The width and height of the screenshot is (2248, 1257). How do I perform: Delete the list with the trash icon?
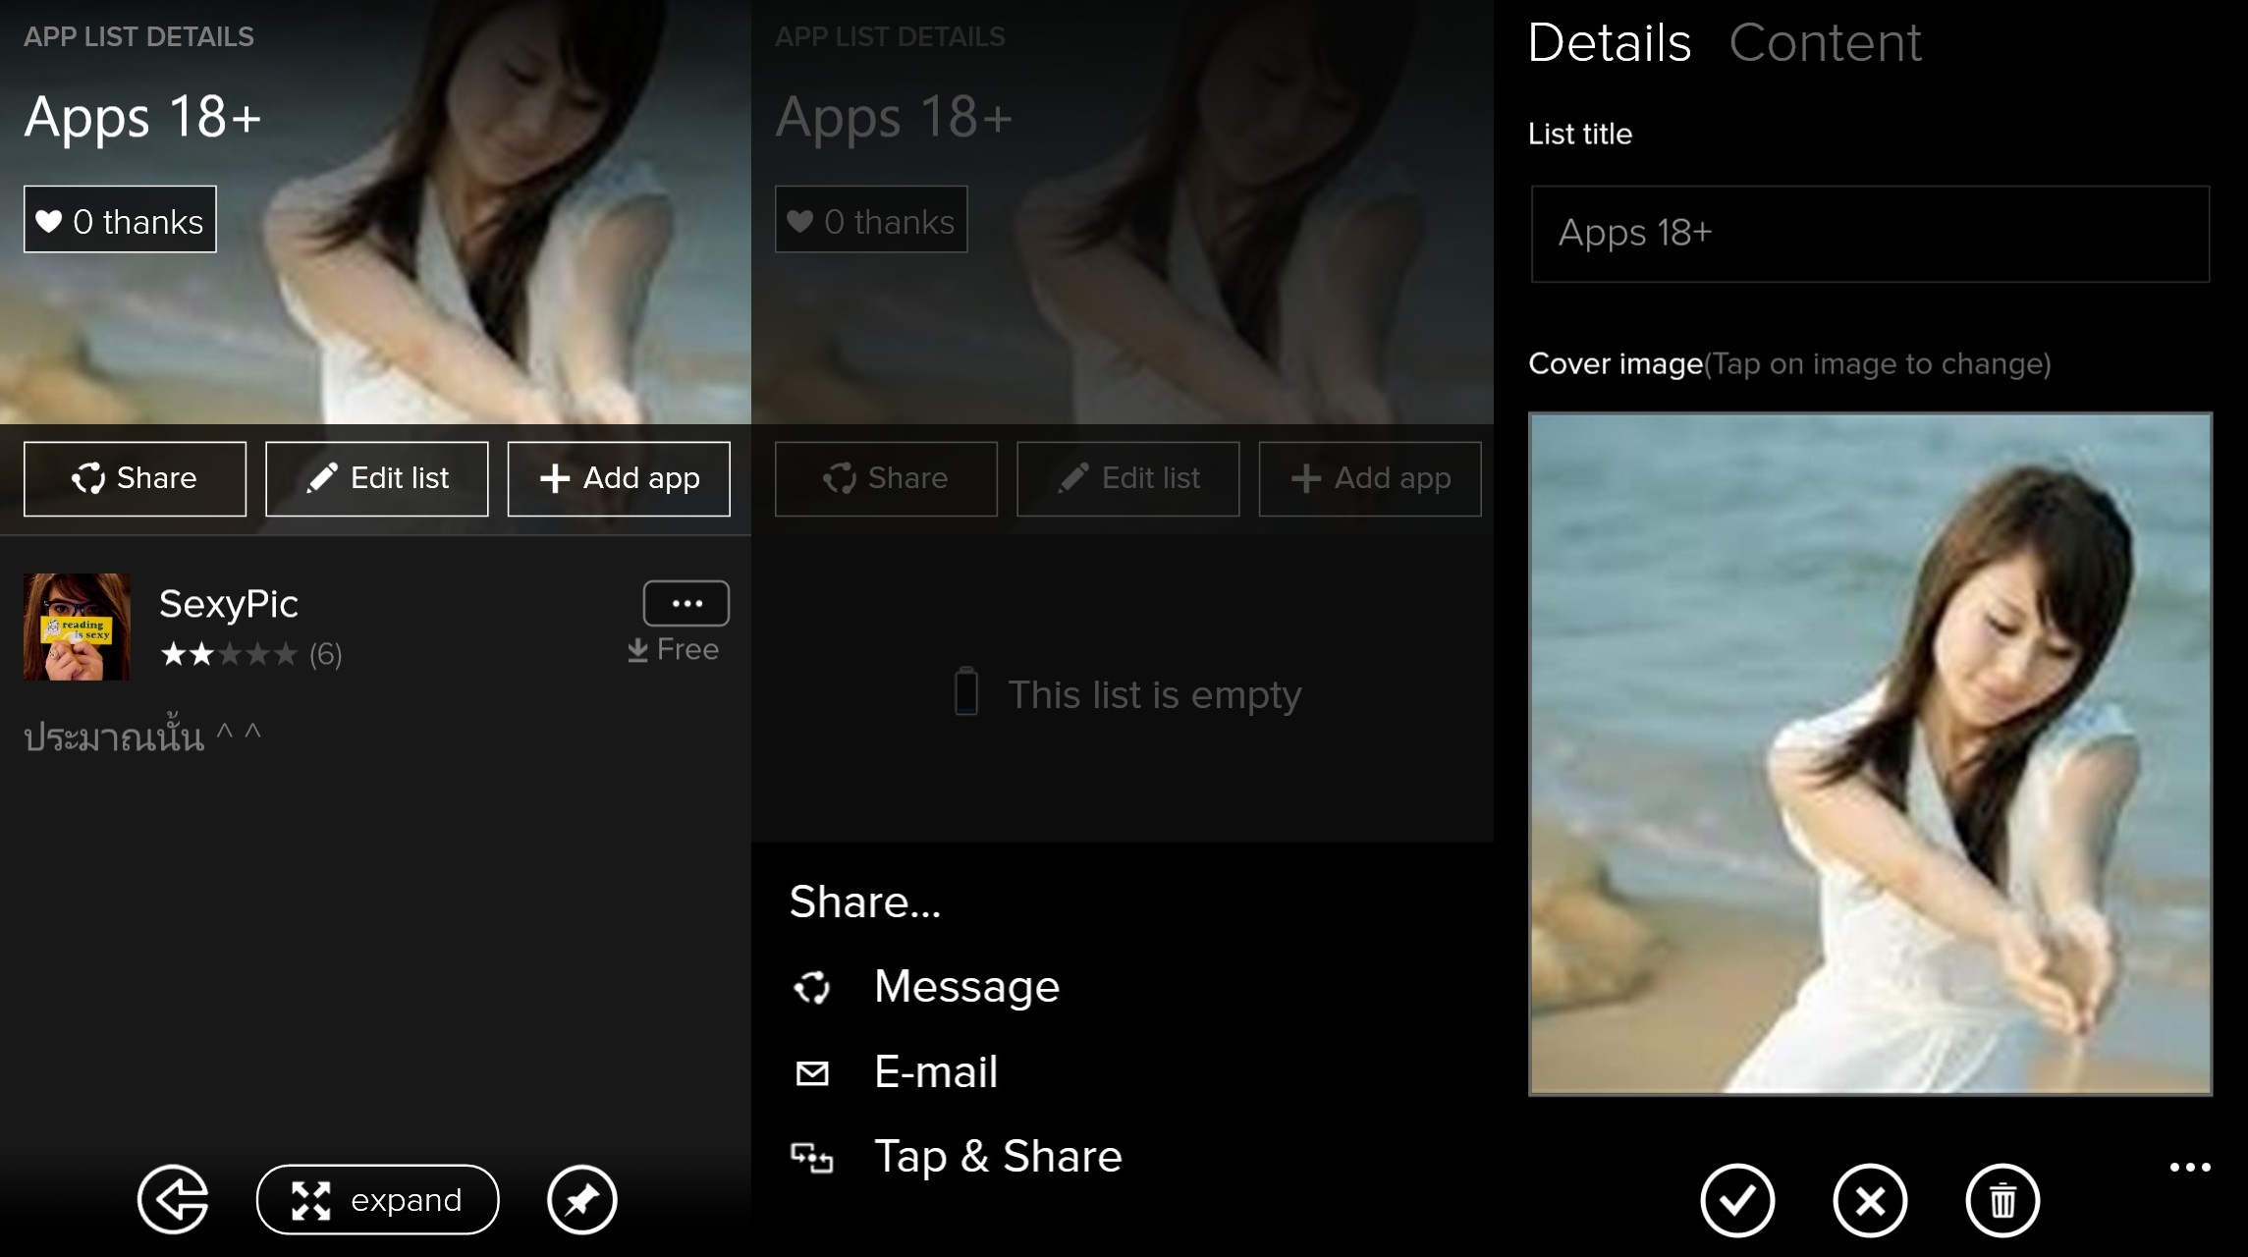(2002, 1200)
